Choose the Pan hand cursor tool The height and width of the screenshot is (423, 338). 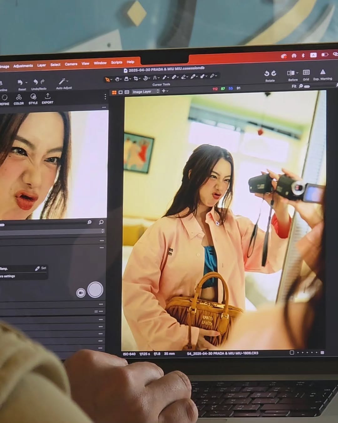[118, 79]
